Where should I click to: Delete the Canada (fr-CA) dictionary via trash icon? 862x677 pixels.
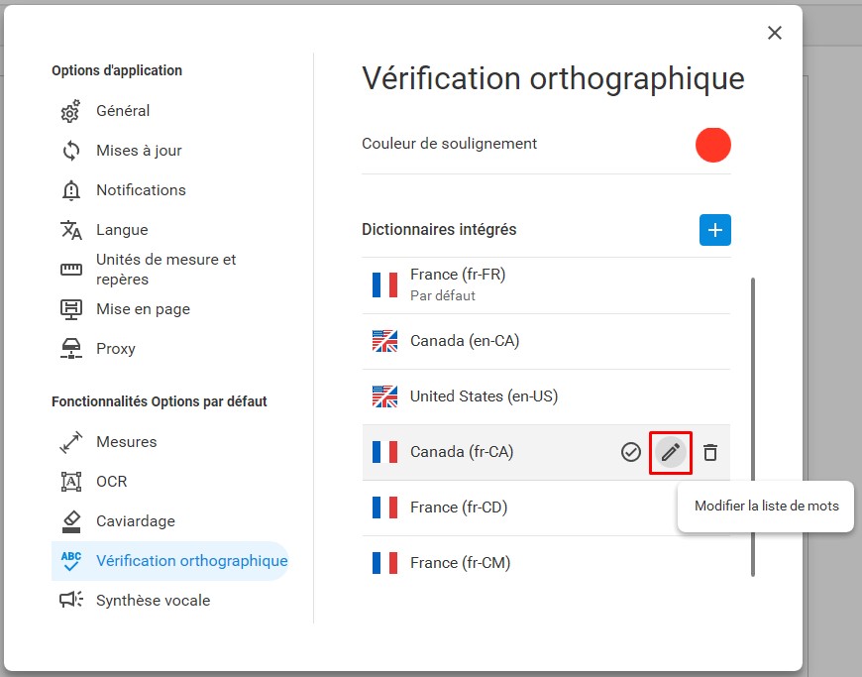point(709,453)
